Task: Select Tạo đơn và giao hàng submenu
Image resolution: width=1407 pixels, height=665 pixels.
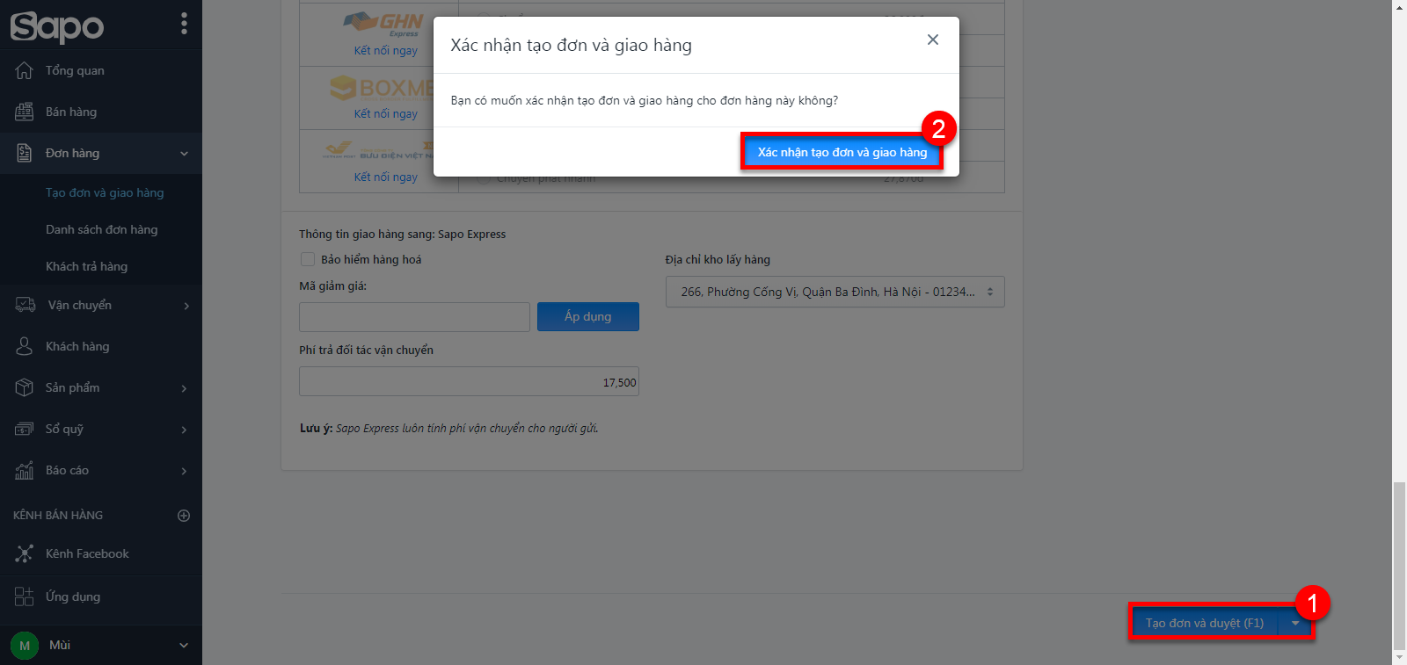Action: [x=105, y=192]
